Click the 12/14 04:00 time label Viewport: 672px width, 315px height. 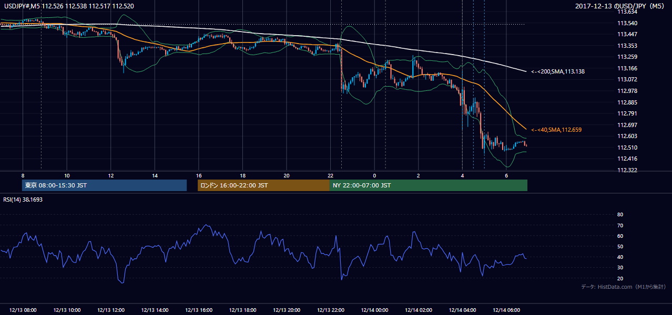point(462,310)
